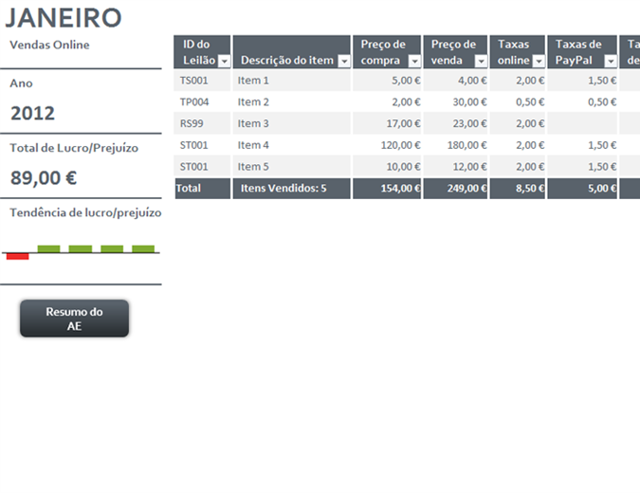Select the Item 3 description cell
Screen dimensions: 640x493
tap(291, 123)
